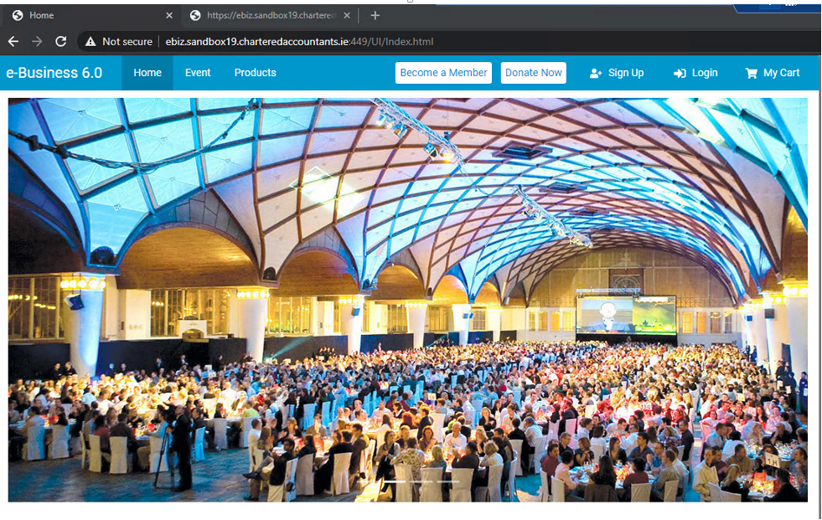Viewport: 822px width, 520px height.
Task: Click the Not secure warning icon
Action: [90, 41]
